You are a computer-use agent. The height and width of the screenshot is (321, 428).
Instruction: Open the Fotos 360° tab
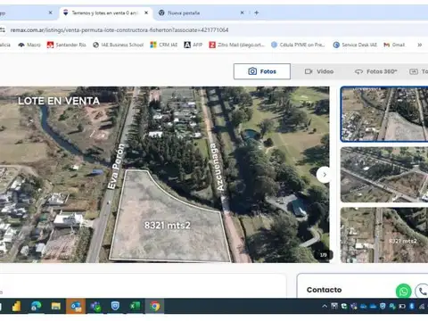(375, 71)
